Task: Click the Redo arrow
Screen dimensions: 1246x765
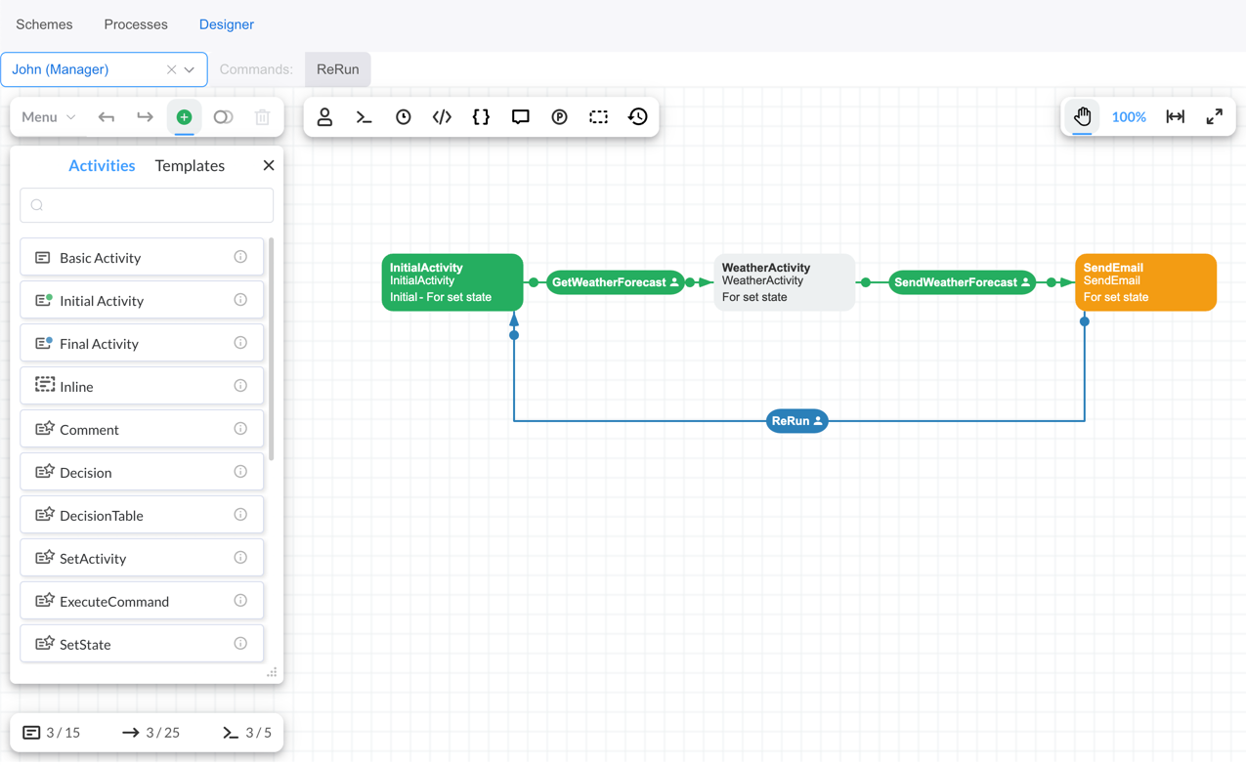Action: 145,117
